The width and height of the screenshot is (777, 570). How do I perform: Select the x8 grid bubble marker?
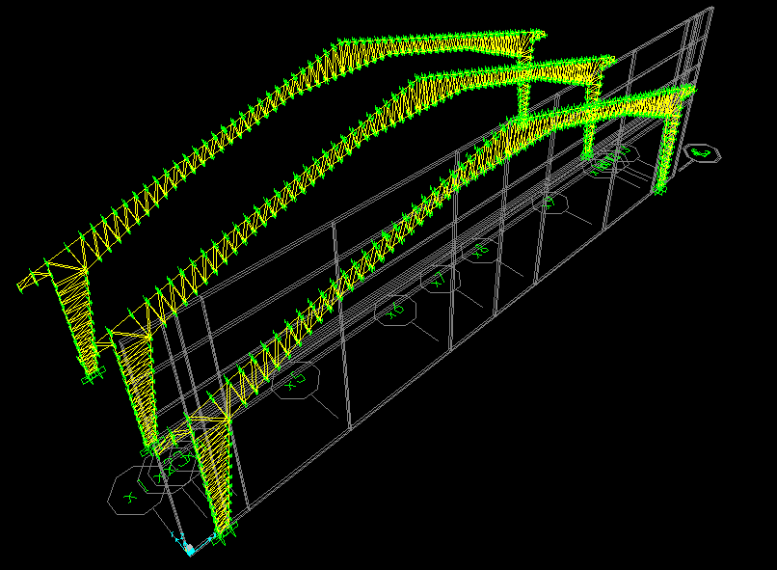pyautogui.click(x=481, y=251)
